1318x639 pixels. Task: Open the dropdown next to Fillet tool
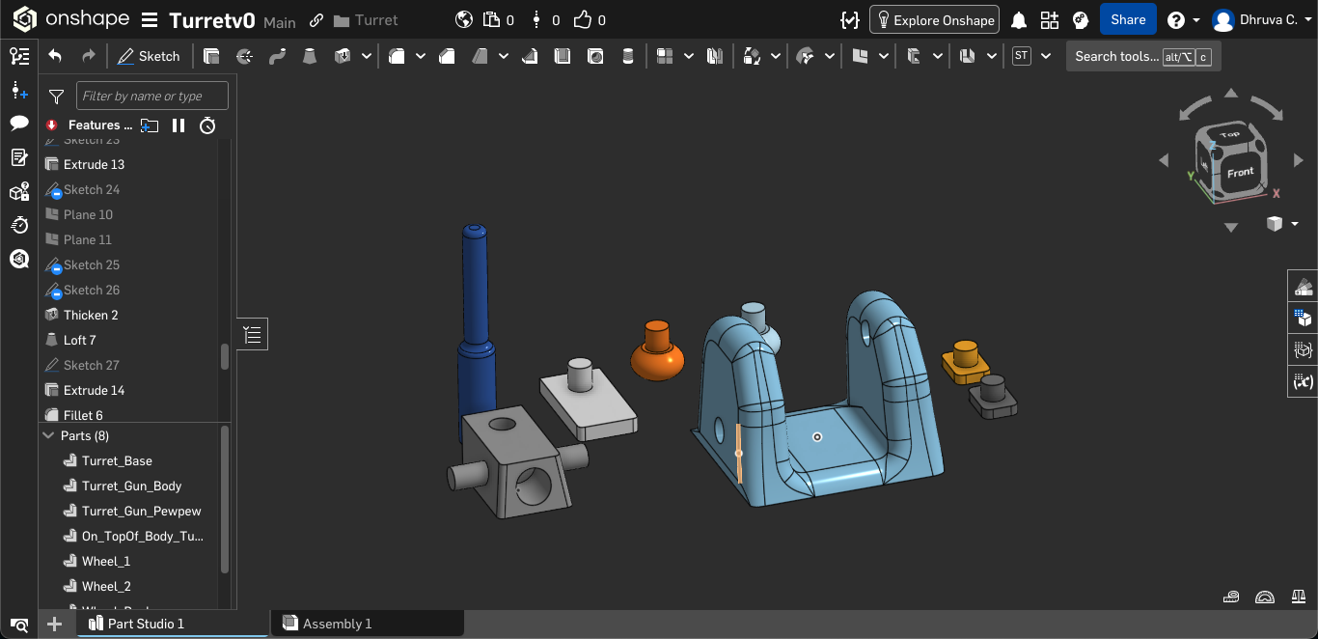pyautogui.click(x=421, y=56)
